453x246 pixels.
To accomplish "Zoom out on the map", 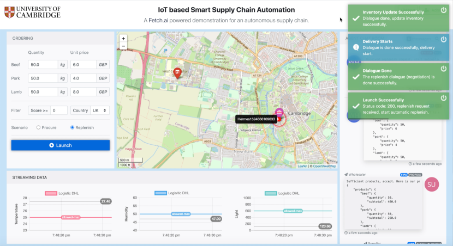I will 123,46.
